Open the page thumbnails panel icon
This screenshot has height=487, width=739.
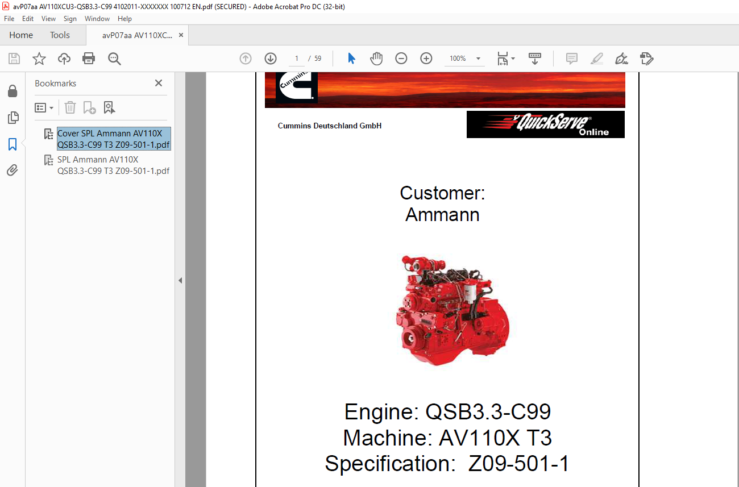13,118
